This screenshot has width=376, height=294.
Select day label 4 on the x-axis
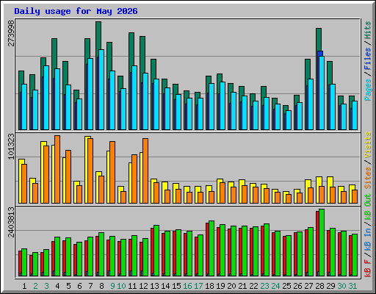(x=57, y=286)
